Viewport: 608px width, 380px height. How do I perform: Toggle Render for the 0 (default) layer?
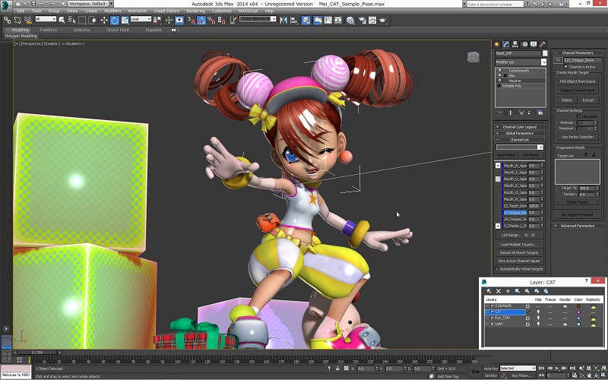(x=565, y=306)
